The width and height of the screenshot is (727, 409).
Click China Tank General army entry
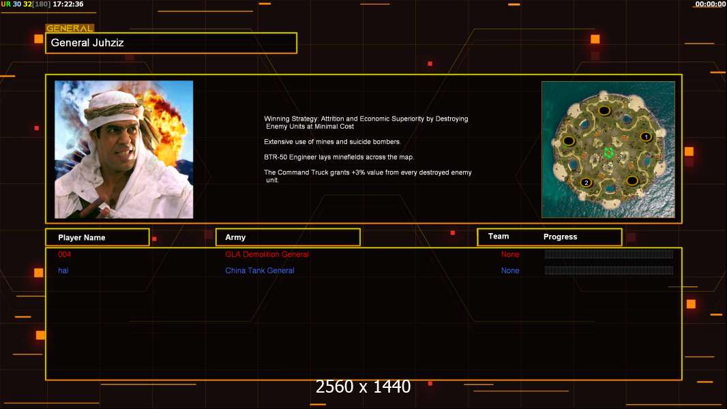click(260, 271)
